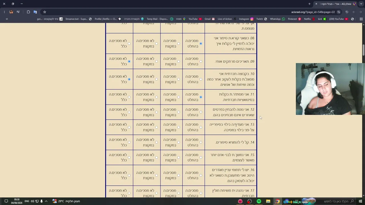The height and width of the screenshot is (205, 365).
Task: View site information icon in address bar
Action: click(339, 12)
